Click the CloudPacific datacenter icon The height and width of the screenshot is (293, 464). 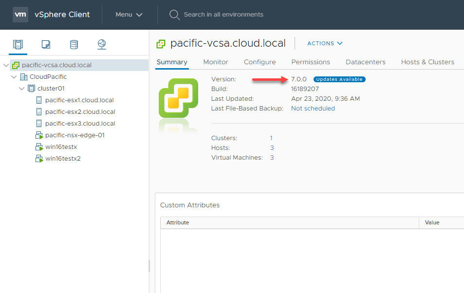pyautogui.click(x=24, y=77)
